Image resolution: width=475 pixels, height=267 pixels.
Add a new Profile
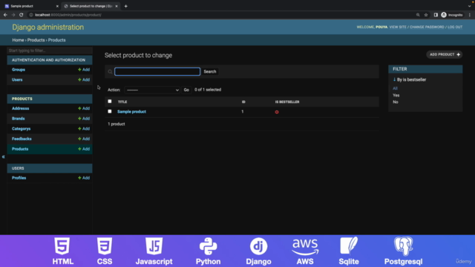[x=84, y=178]
